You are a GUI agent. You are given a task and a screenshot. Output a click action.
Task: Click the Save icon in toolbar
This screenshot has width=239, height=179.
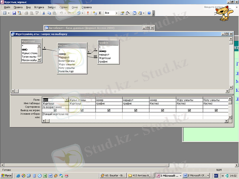[14, 13]
